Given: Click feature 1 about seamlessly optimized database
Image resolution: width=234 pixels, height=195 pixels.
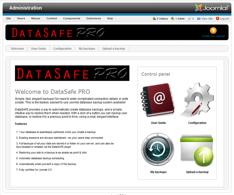Looking at the screenshot, I should tap(56, 132).
